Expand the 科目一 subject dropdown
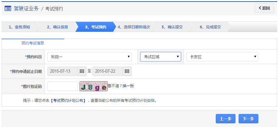 coord(89,57)
